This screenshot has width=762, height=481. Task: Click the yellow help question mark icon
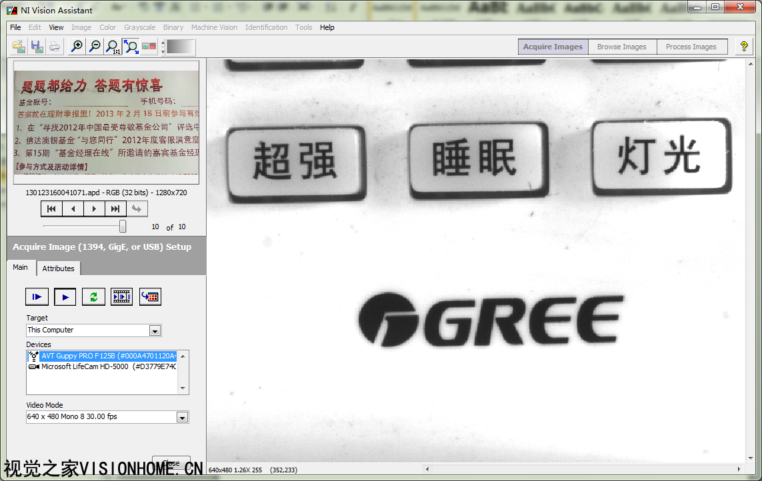click(x=744, y=47)
